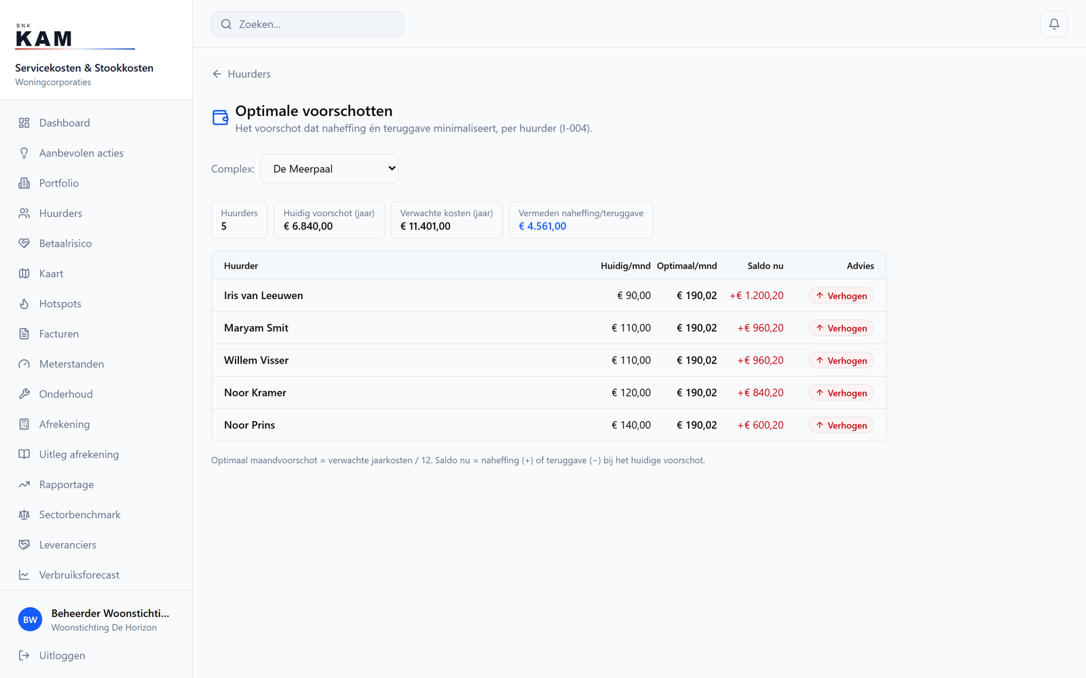Click the Hotspots flame icon
Image resolution: width=1086 pixels, height=678 pixels.
24,304
